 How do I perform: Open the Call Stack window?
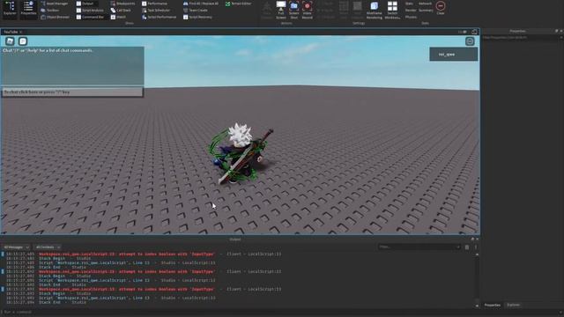click(x=121, y=11)
